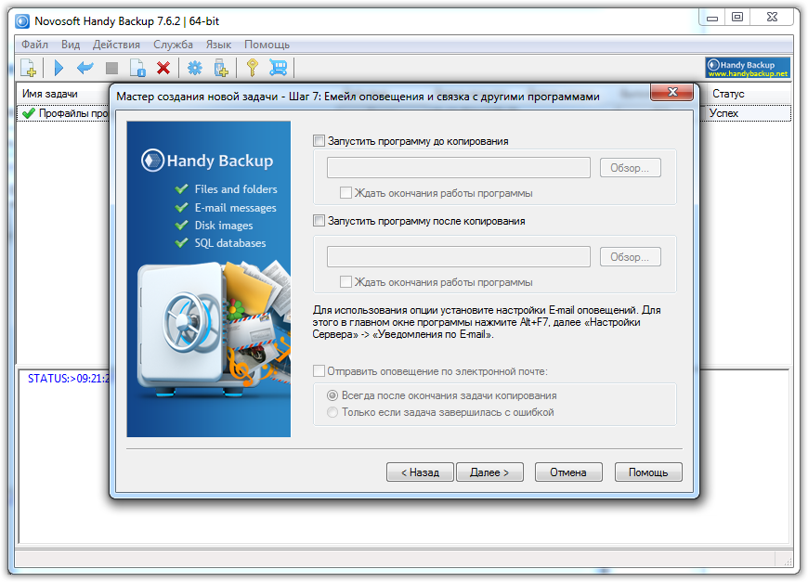
Task: Delete task with red X icon
Action: (x=163, y=68)
